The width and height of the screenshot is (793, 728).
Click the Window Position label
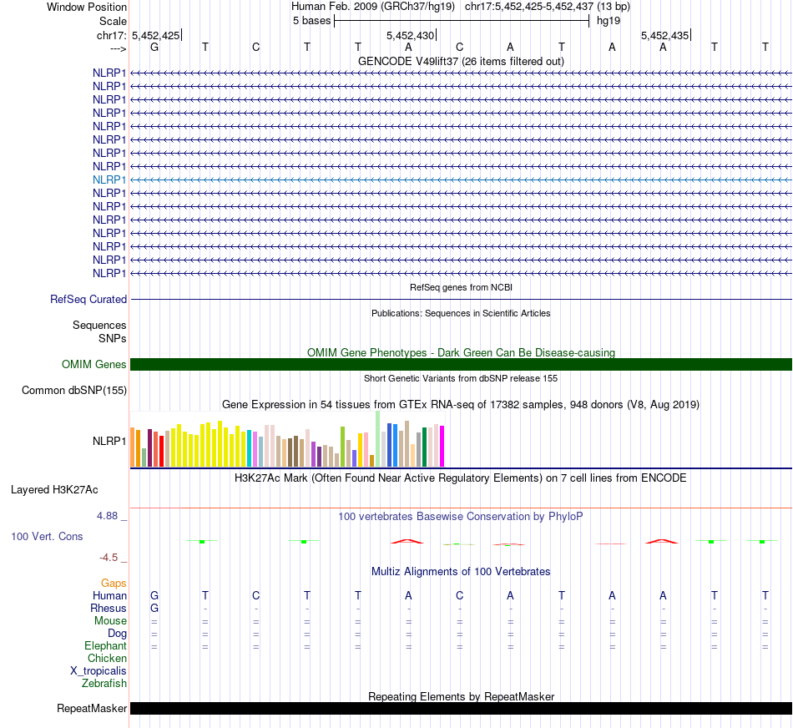pyautogui.click(x=87, y=7)
